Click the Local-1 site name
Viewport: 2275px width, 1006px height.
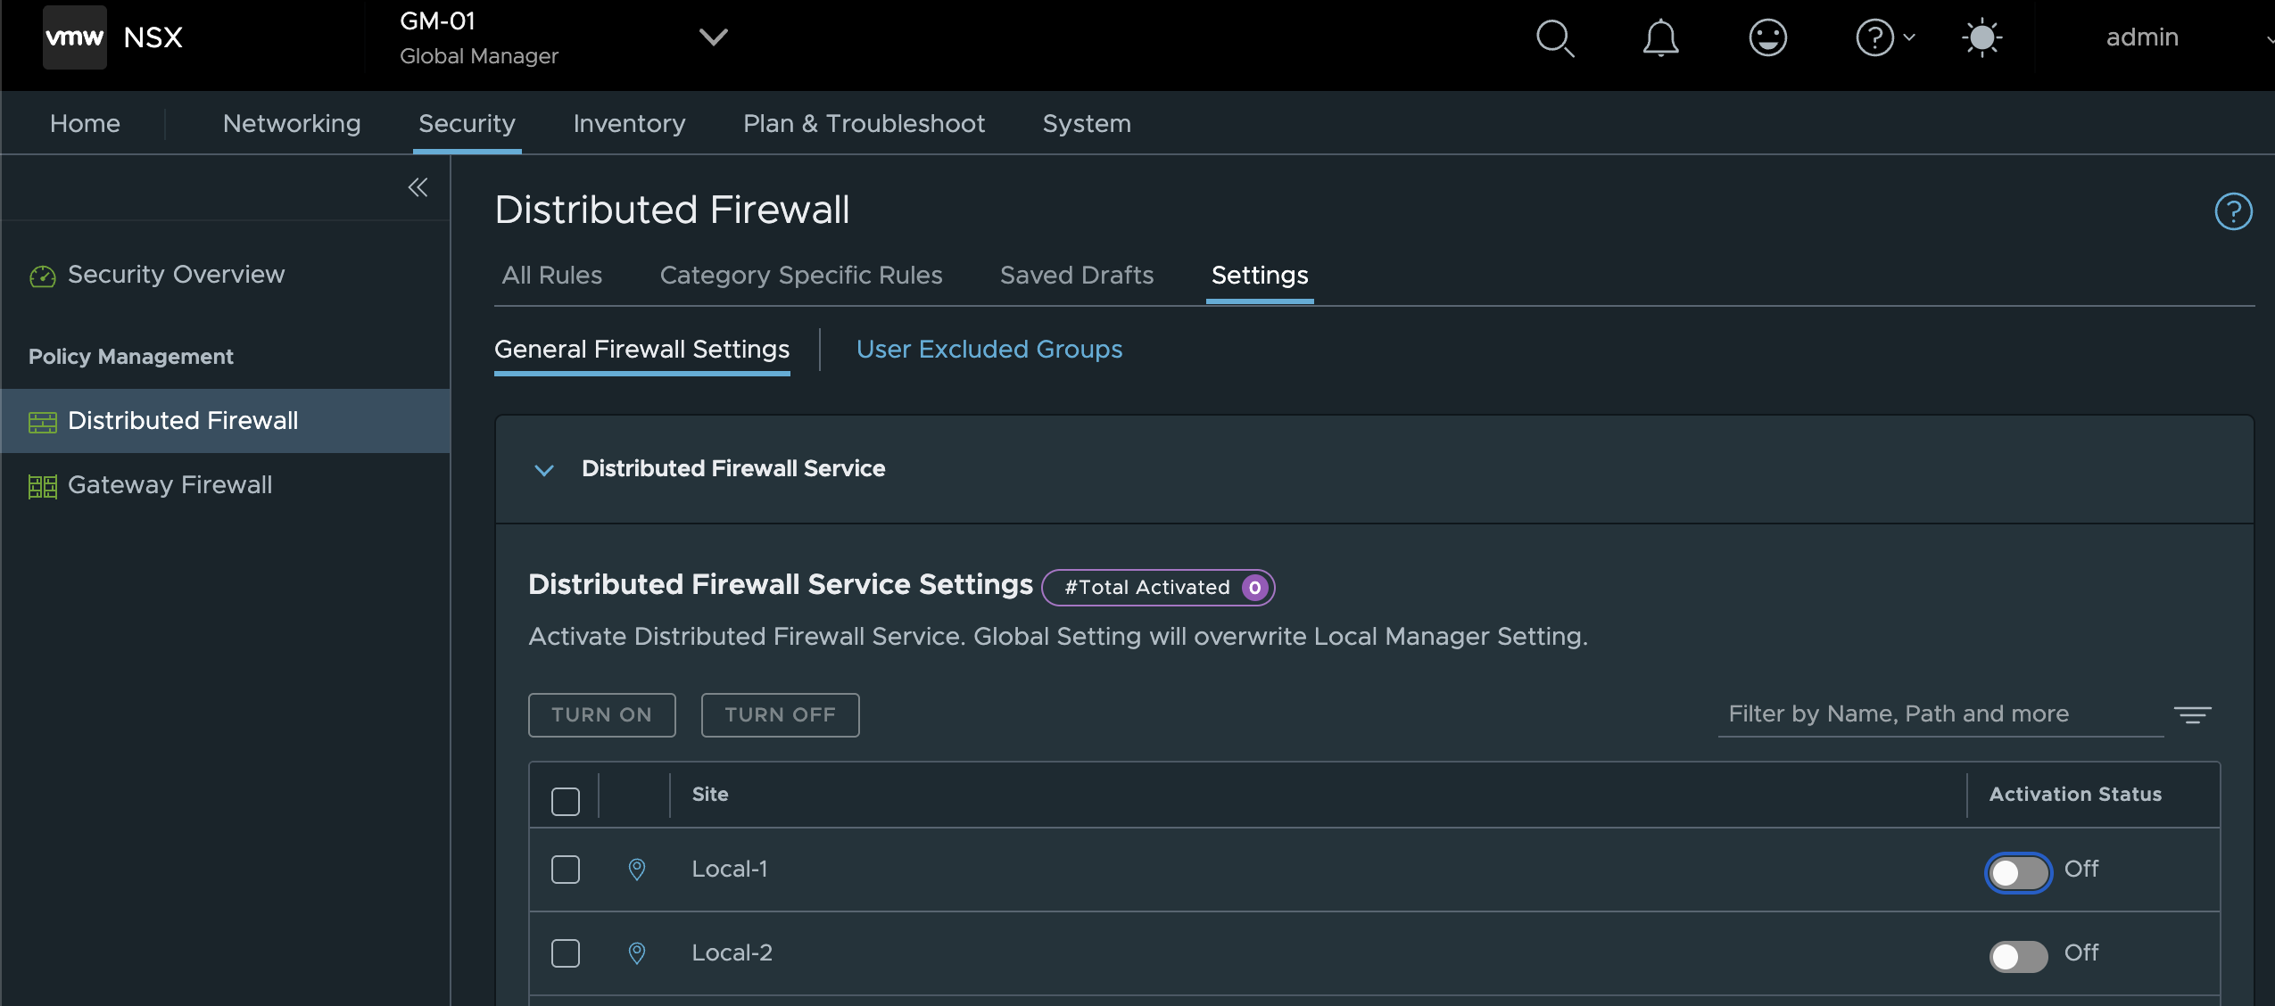[730, 869]
